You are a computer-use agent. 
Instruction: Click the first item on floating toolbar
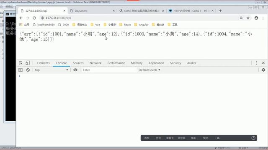click(147, 138)
